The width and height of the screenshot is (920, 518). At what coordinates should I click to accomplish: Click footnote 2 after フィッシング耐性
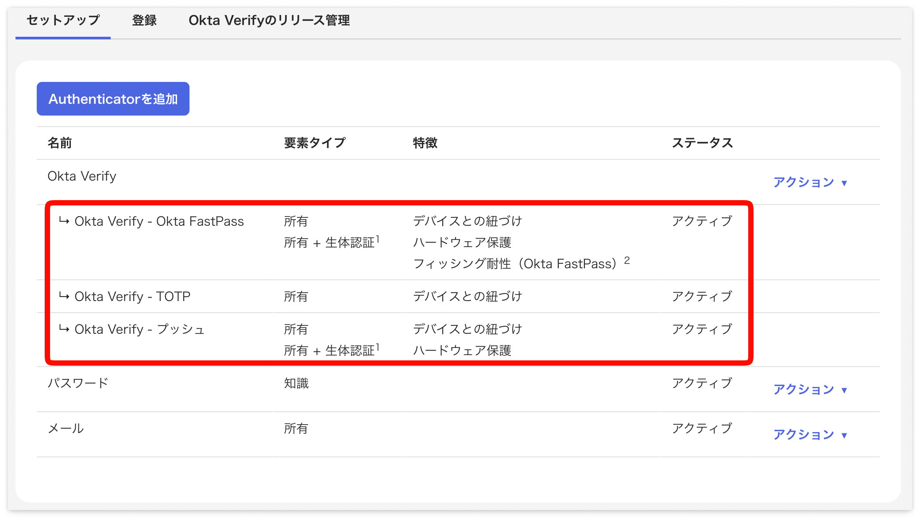point(627,260)
